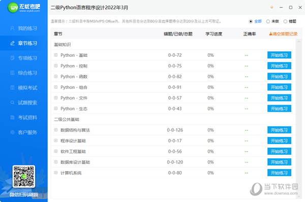Open 考试资料 sidebar item
Screen dimensions: 305x202
(x=24, y=118)
